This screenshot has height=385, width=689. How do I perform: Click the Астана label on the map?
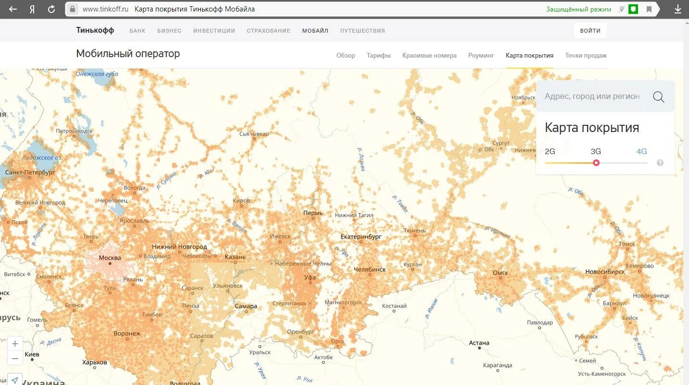tap(479, 343)
